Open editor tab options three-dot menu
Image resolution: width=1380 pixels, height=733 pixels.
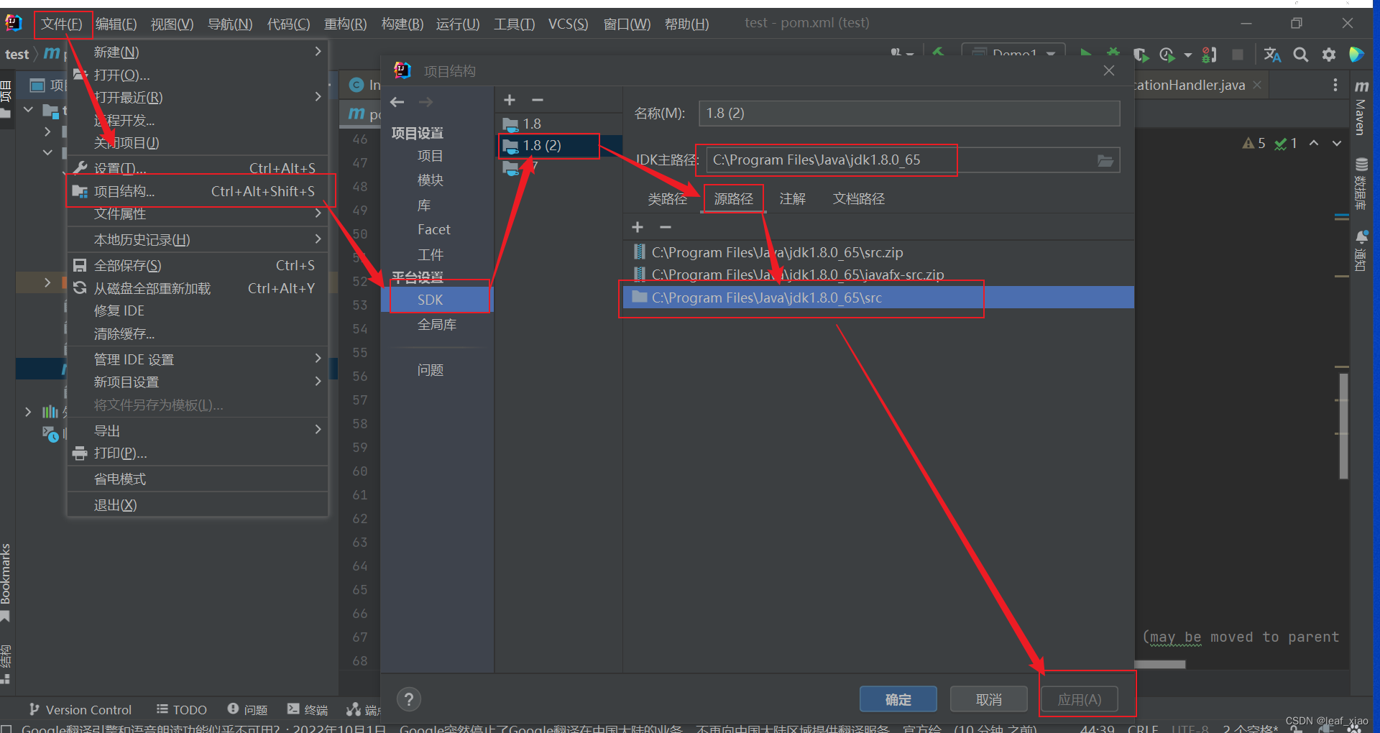click(x=1335, y=85)
